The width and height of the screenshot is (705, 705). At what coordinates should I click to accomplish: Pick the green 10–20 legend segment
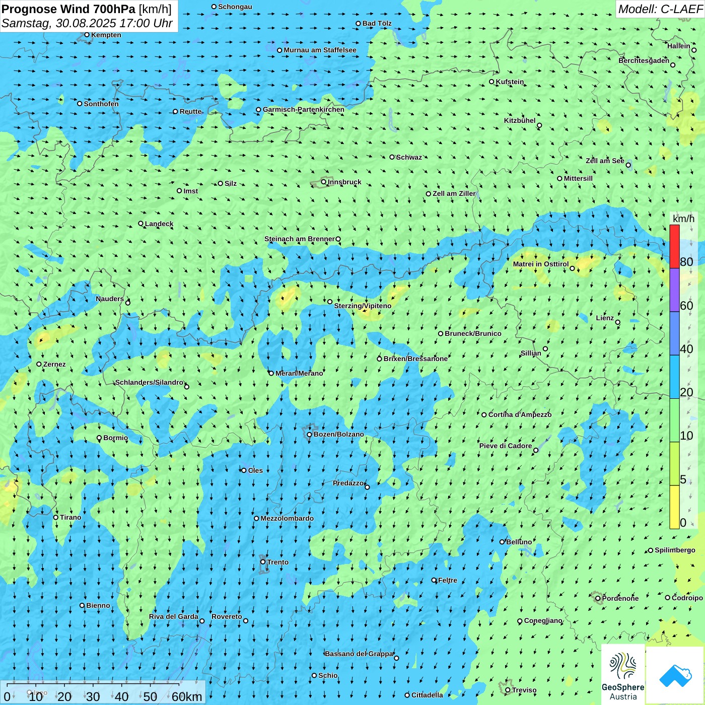[x=674, y=420]
